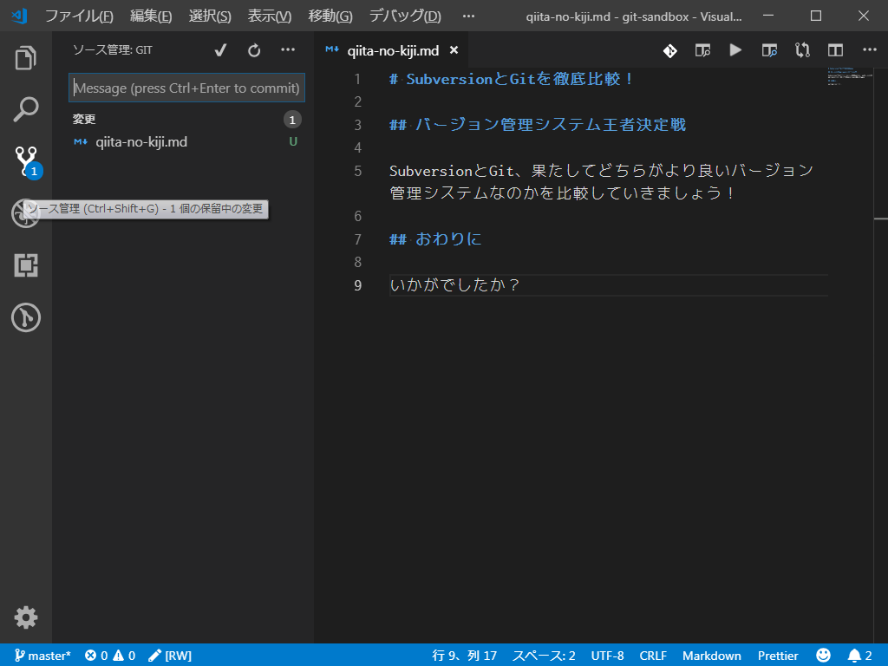Click the Run button in the editor toolbar
Viewport: 888px width, 666px height.
pyautogui.click(x=735, y=50)
